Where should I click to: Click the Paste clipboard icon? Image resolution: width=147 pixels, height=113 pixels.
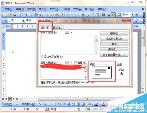tap(57, 15)
